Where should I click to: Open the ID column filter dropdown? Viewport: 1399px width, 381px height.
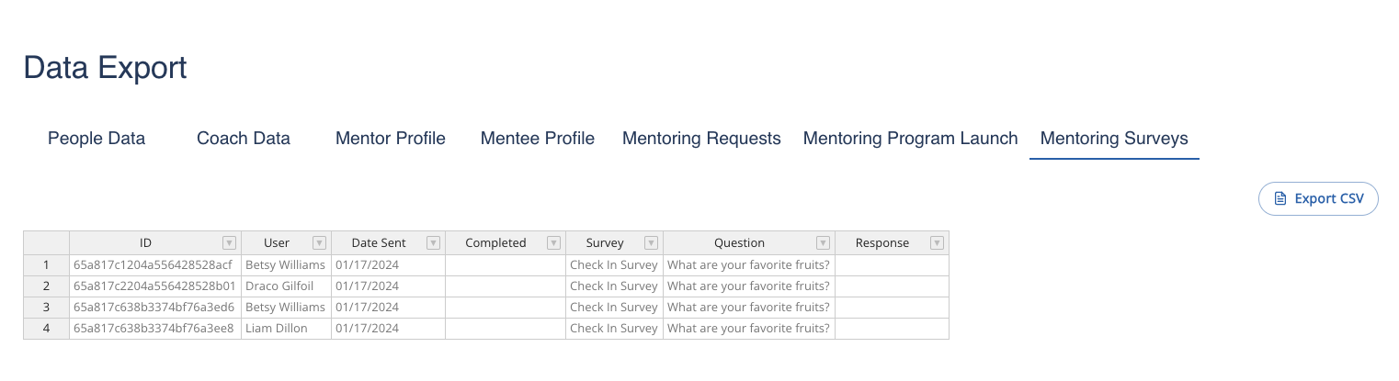[x=229, y=243]
